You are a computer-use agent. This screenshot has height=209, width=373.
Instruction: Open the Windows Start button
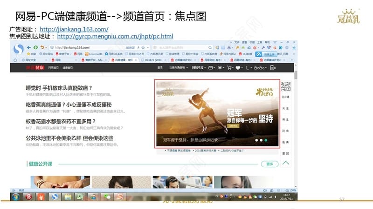pos(16,196)
